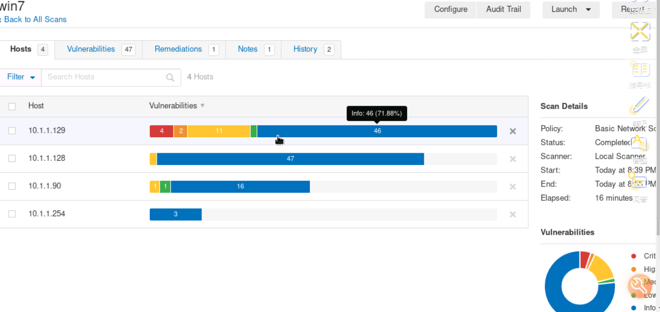
Task: Click the blue info bar showing 46
Action: pos(377,131)
